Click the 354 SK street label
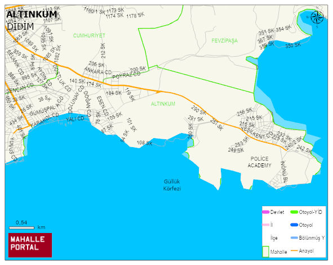Viewport: 333px width, 265px height. (x=283, y=29)
